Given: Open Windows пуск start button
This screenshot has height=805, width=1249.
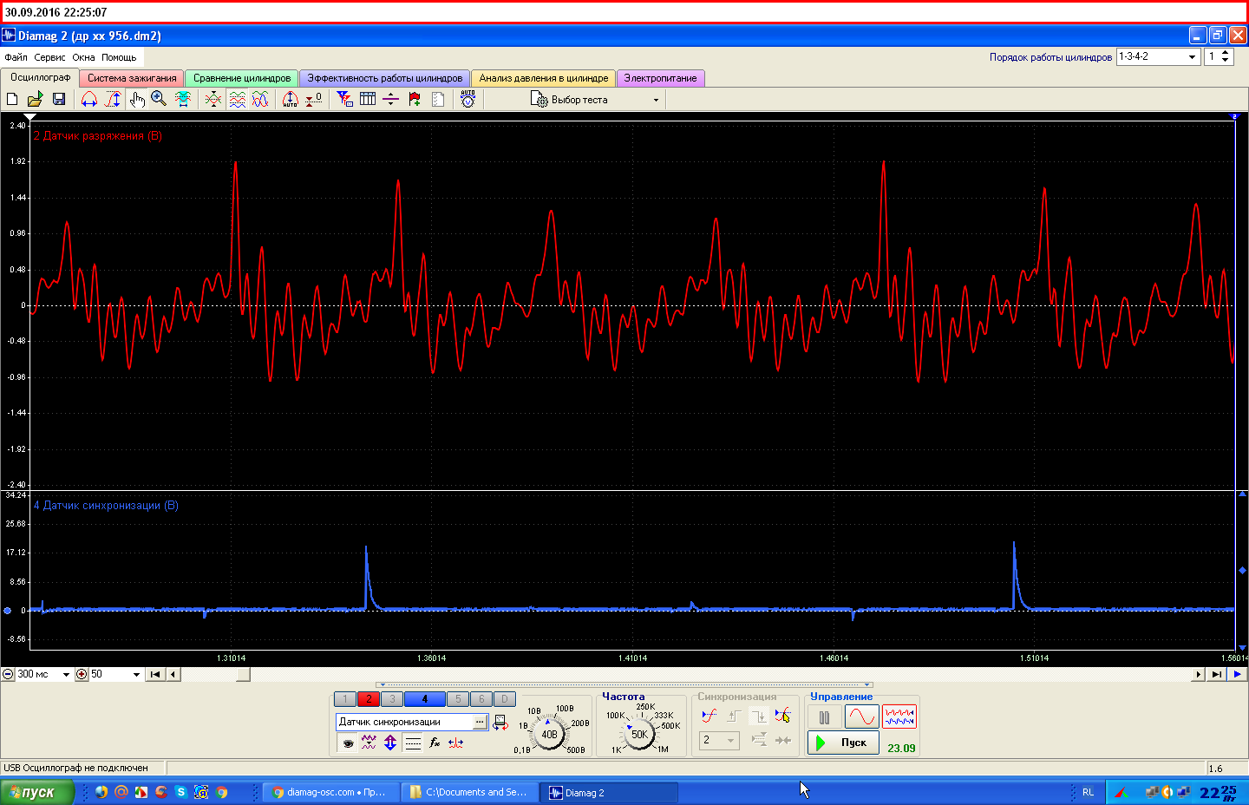Looking at the screenshot, I should pos(37,792).
